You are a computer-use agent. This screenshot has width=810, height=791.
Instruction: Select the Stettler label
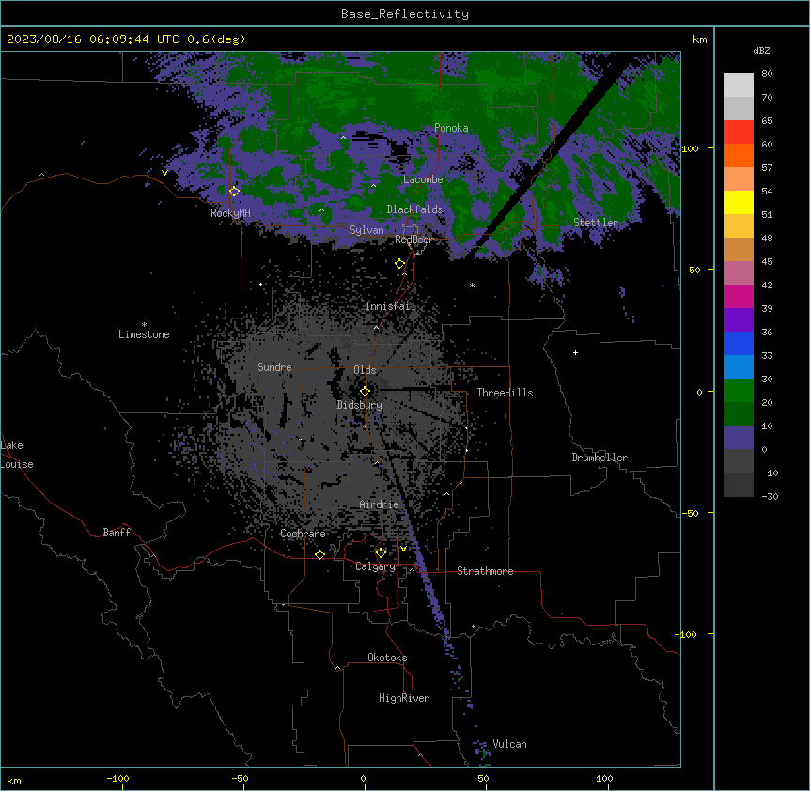[x=596, y=223]
